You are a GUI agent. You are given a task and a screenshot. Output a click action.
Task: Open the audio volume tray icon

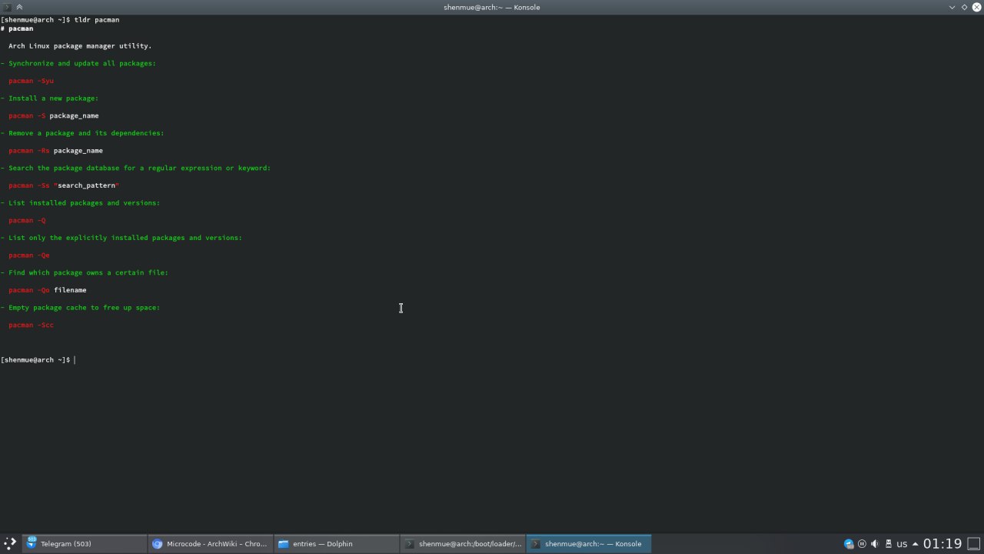coord(875,544)
